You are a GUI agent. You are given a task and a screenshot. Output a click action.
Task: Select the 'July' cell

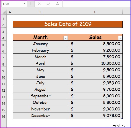tap(40, 83)
